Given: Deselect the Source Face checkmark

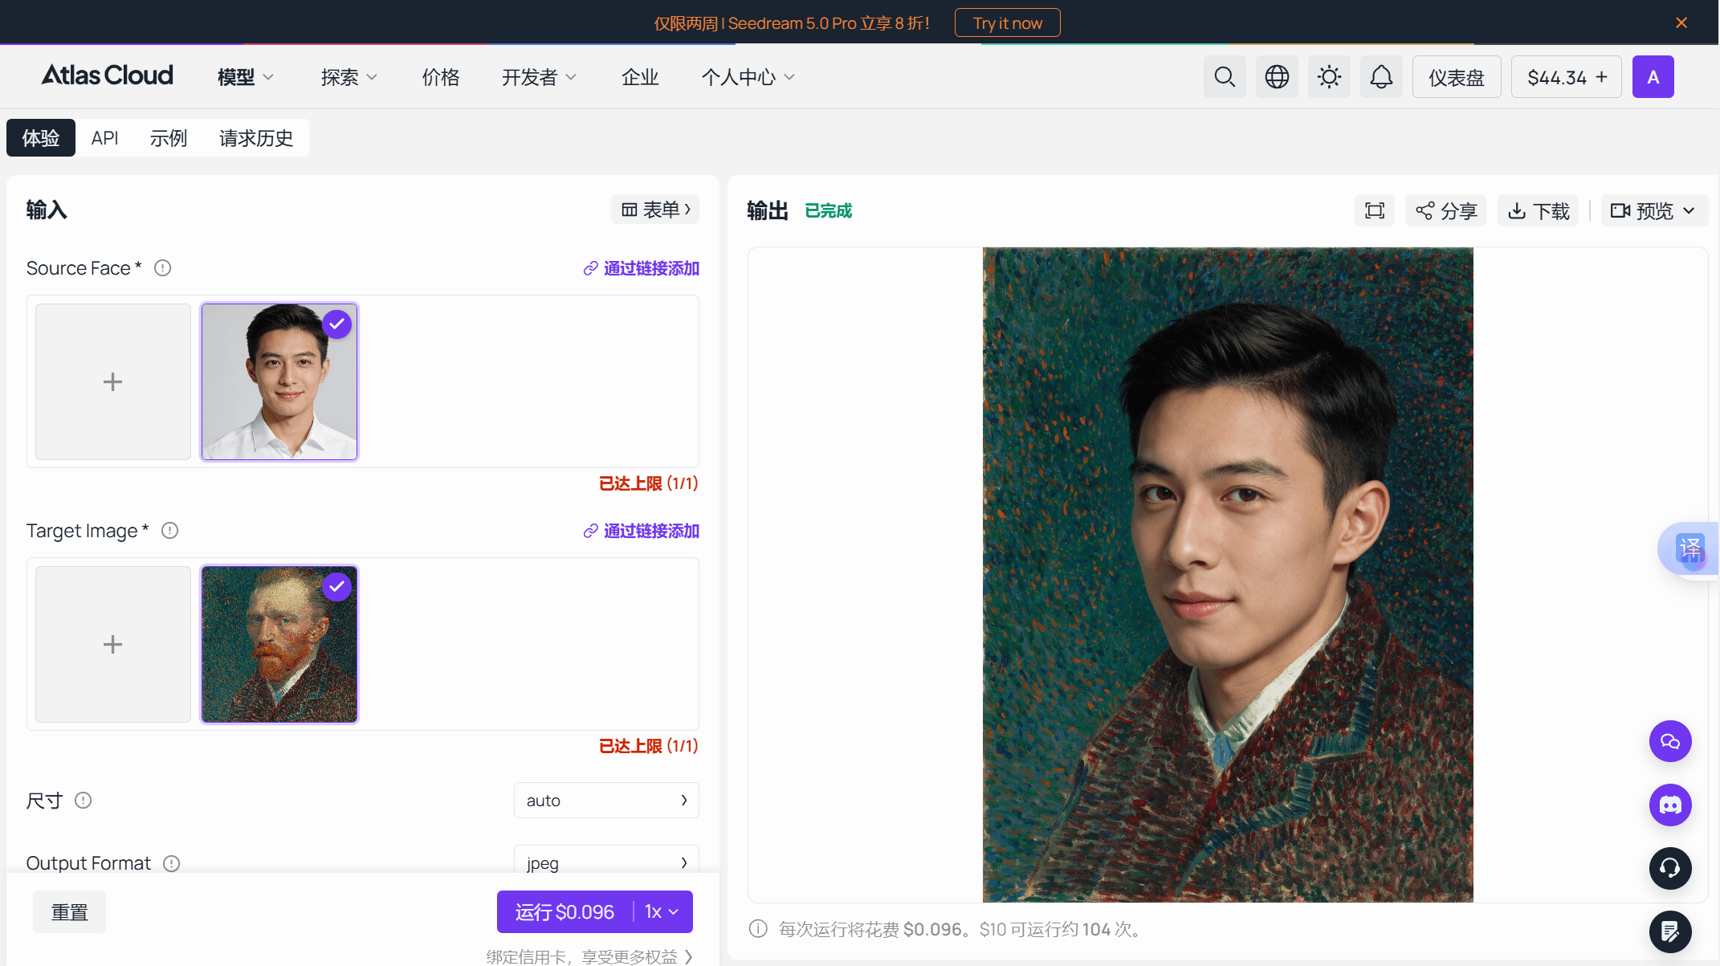Looking at the screenshot, I should click(x=337, y=324).
